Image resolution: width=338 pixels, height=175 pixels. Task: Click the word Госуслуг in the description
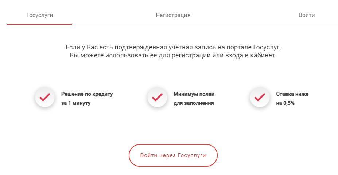(267, 47)
